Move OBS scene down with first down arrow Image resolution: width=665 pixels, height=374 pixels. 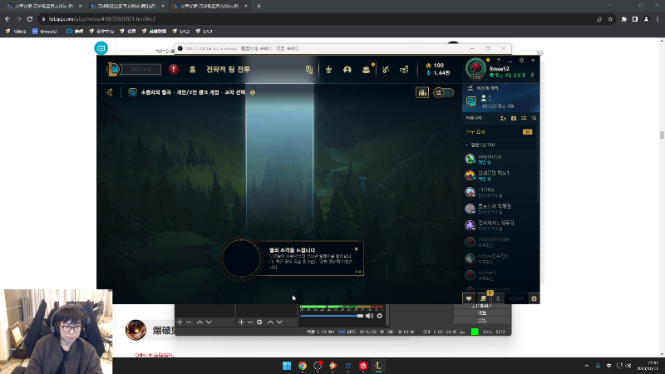click(x=209, y=322)
